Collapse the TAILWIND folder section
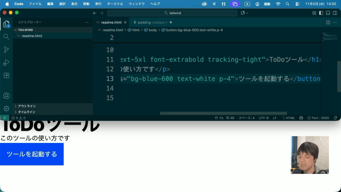This screenshot has height=192, width=341. click(25, 30)
